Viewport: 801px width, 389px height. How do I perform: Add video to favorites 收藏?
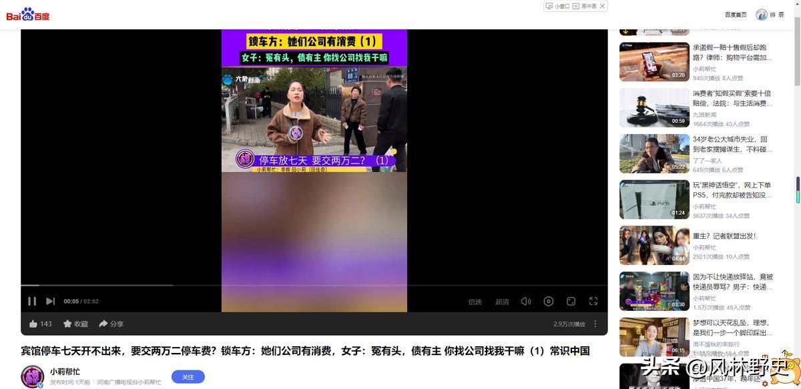(75, 324)
